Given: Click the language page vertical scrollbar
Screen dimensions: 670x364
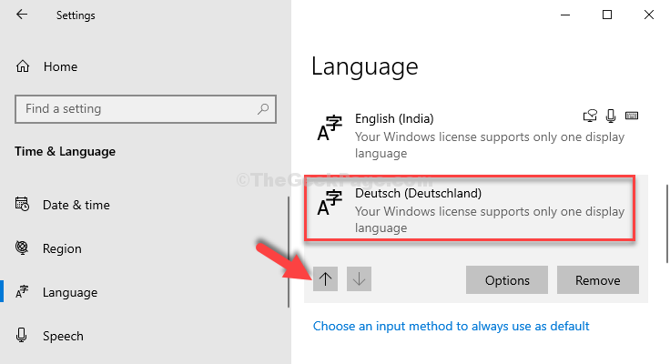Looking at the screenshot, I should [x=667, y=224].
